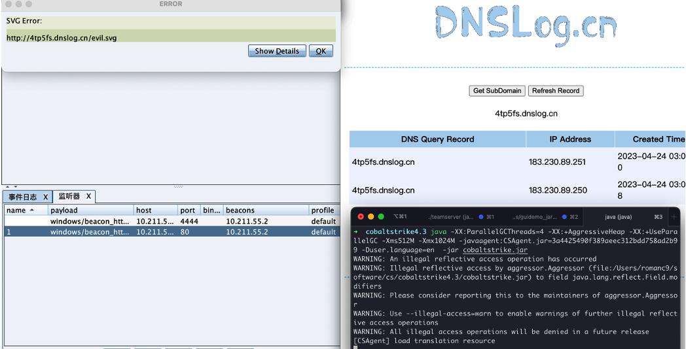Click the beacons column header
This screenshot has width=686, height=349.
[266, 210]
